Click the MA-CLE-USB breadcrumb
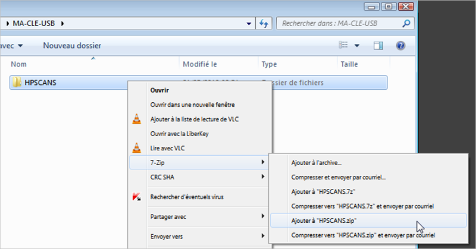The image size is (476, 249). 34,23
